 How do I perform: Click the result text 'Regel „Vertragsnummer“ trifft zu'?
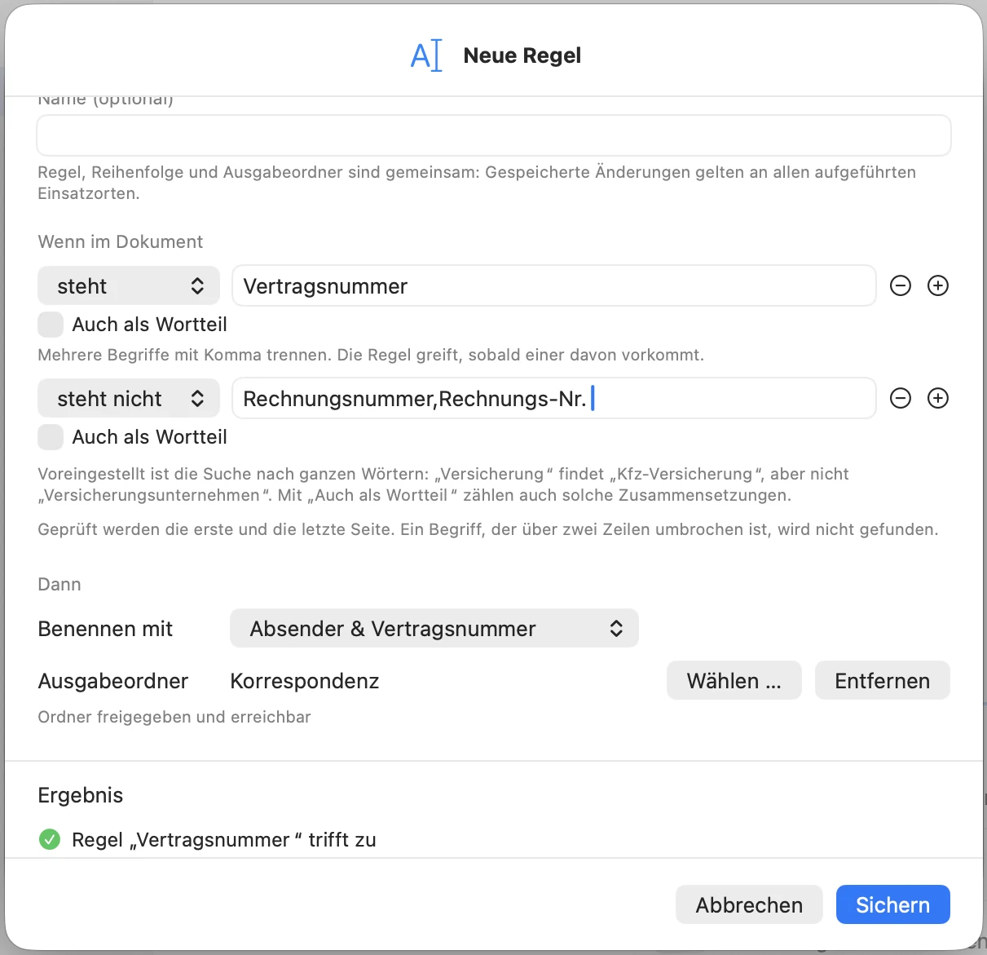[x=224, y=840]
